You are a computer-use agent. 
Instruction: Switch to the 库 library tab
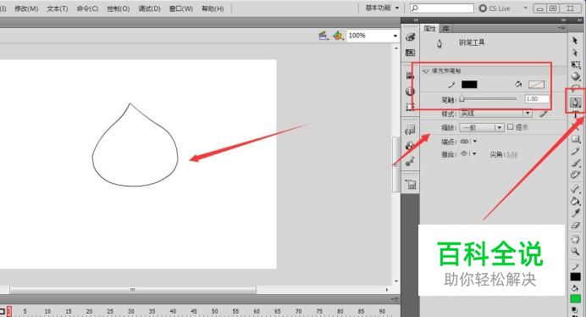click(445, 29)
